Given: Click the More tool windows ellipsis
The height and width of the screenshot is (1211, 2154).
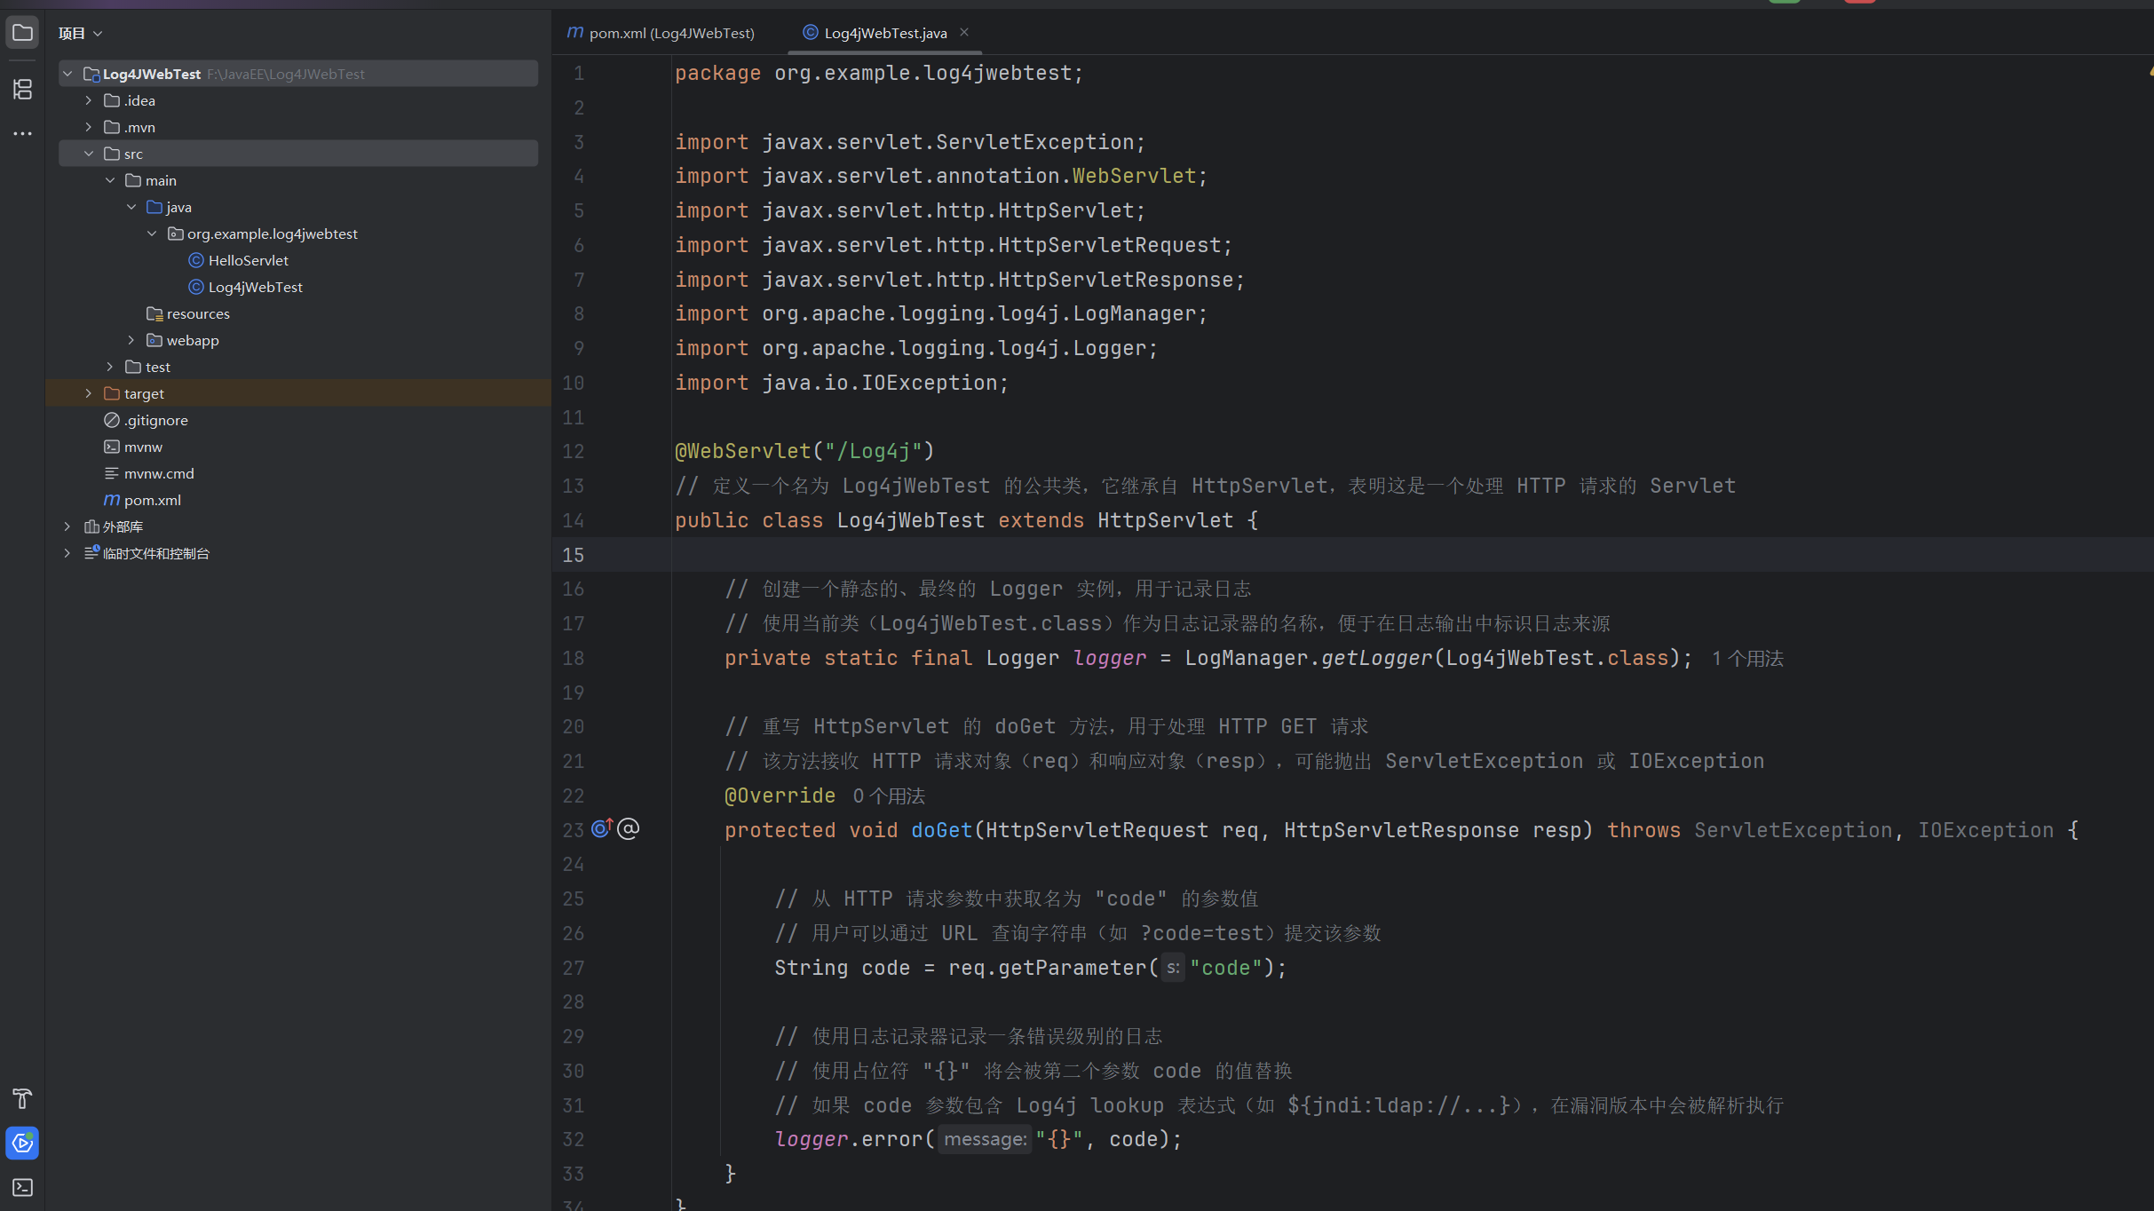Looking at the screenshot, I should 22,134.
